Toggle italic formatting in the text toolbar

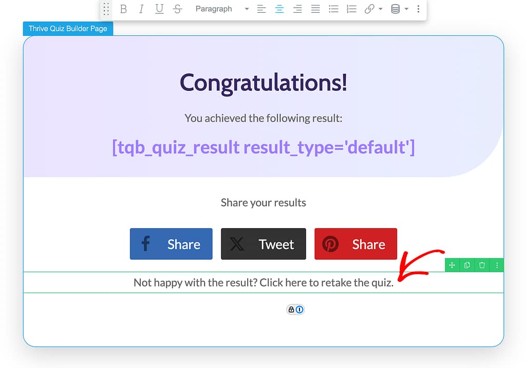click(x=141, y=9)
